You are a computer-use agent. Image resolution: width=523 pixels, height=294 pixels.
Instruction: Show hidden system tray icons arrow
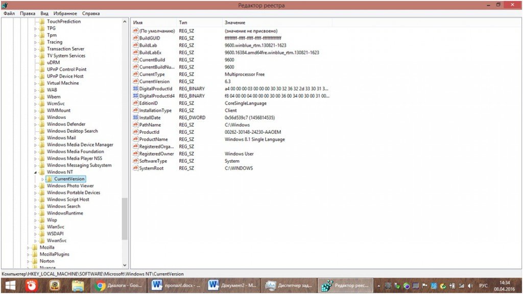point(378,286)
